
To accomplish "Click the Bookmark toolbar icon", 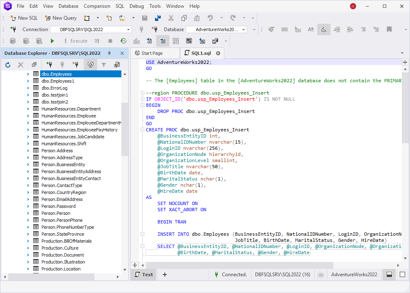I will click(389, 29).
